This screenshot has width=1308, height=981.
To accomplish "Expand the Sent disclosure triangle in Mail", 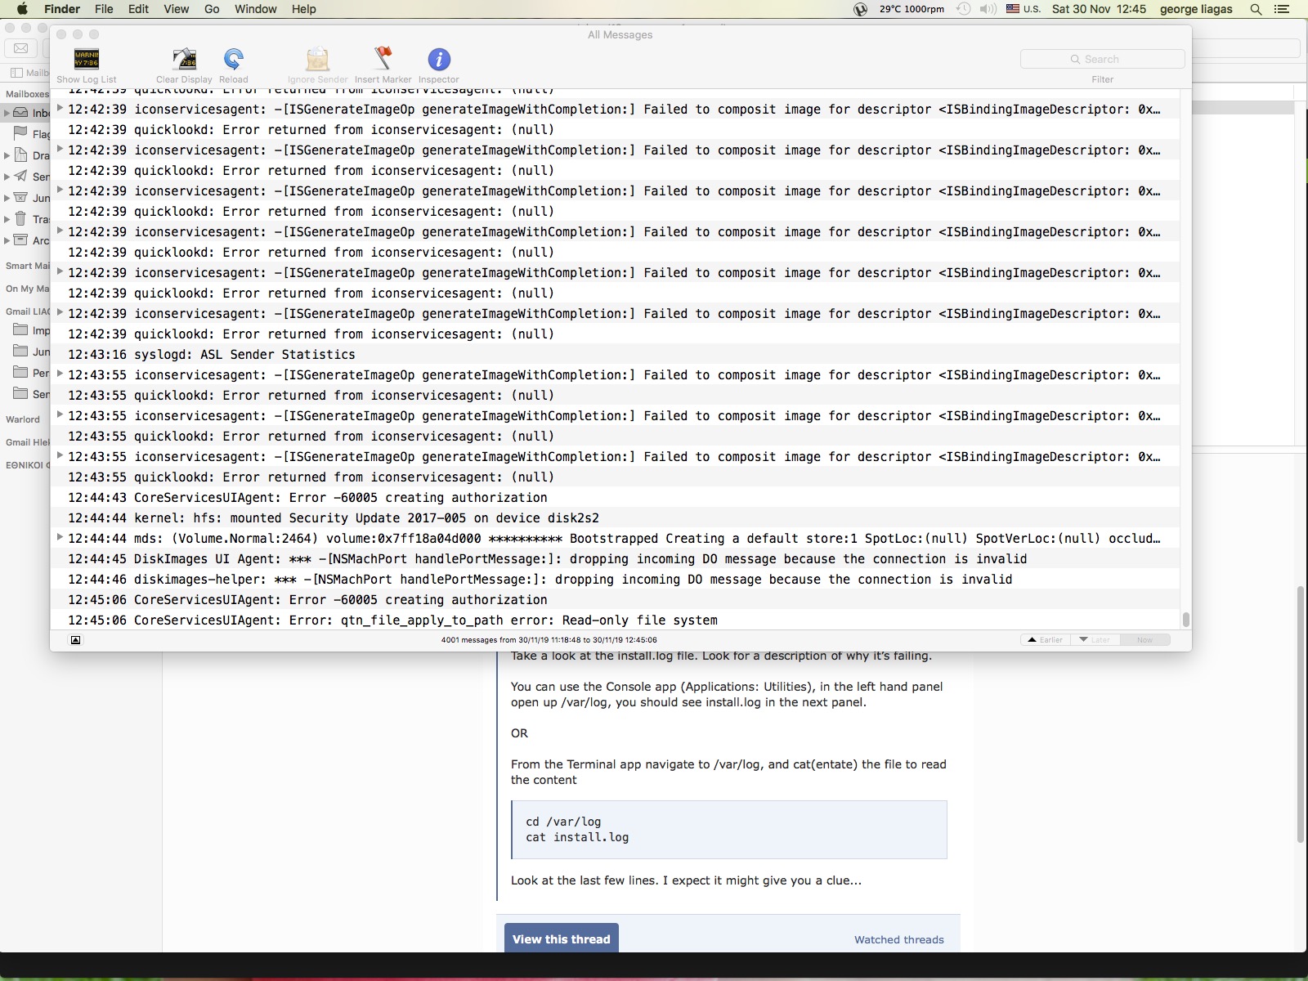I will click(x=7, y=177).
